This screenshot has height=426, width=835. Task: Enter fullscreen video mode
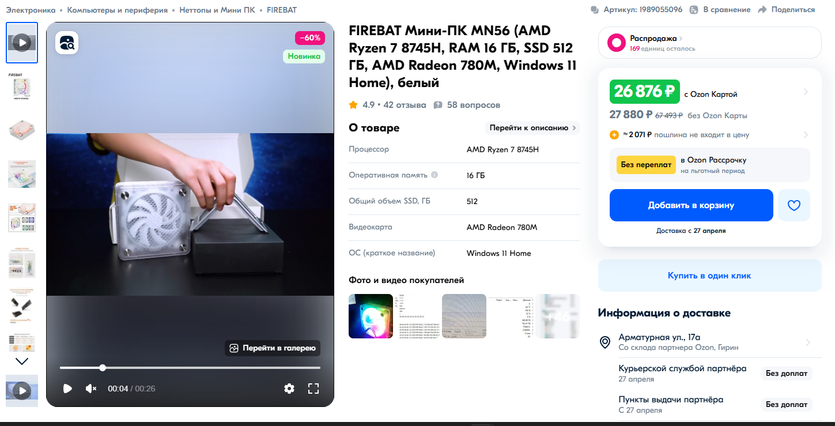coord(313,389)
